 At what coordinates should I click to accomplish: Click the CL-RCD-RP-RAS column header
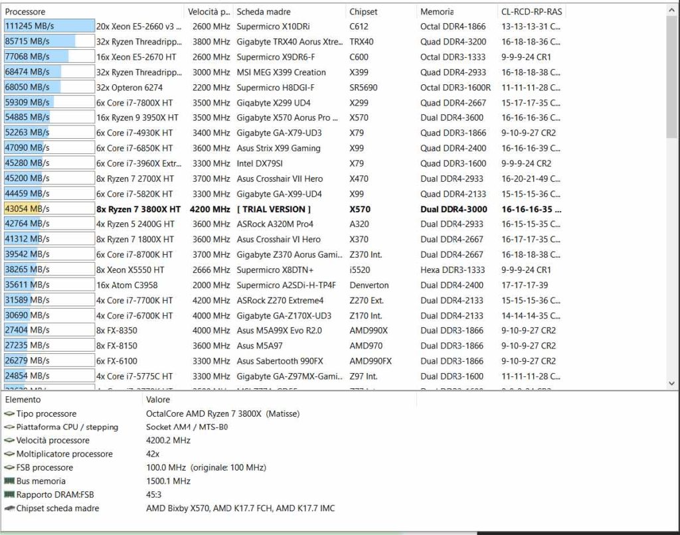(531, 12)
